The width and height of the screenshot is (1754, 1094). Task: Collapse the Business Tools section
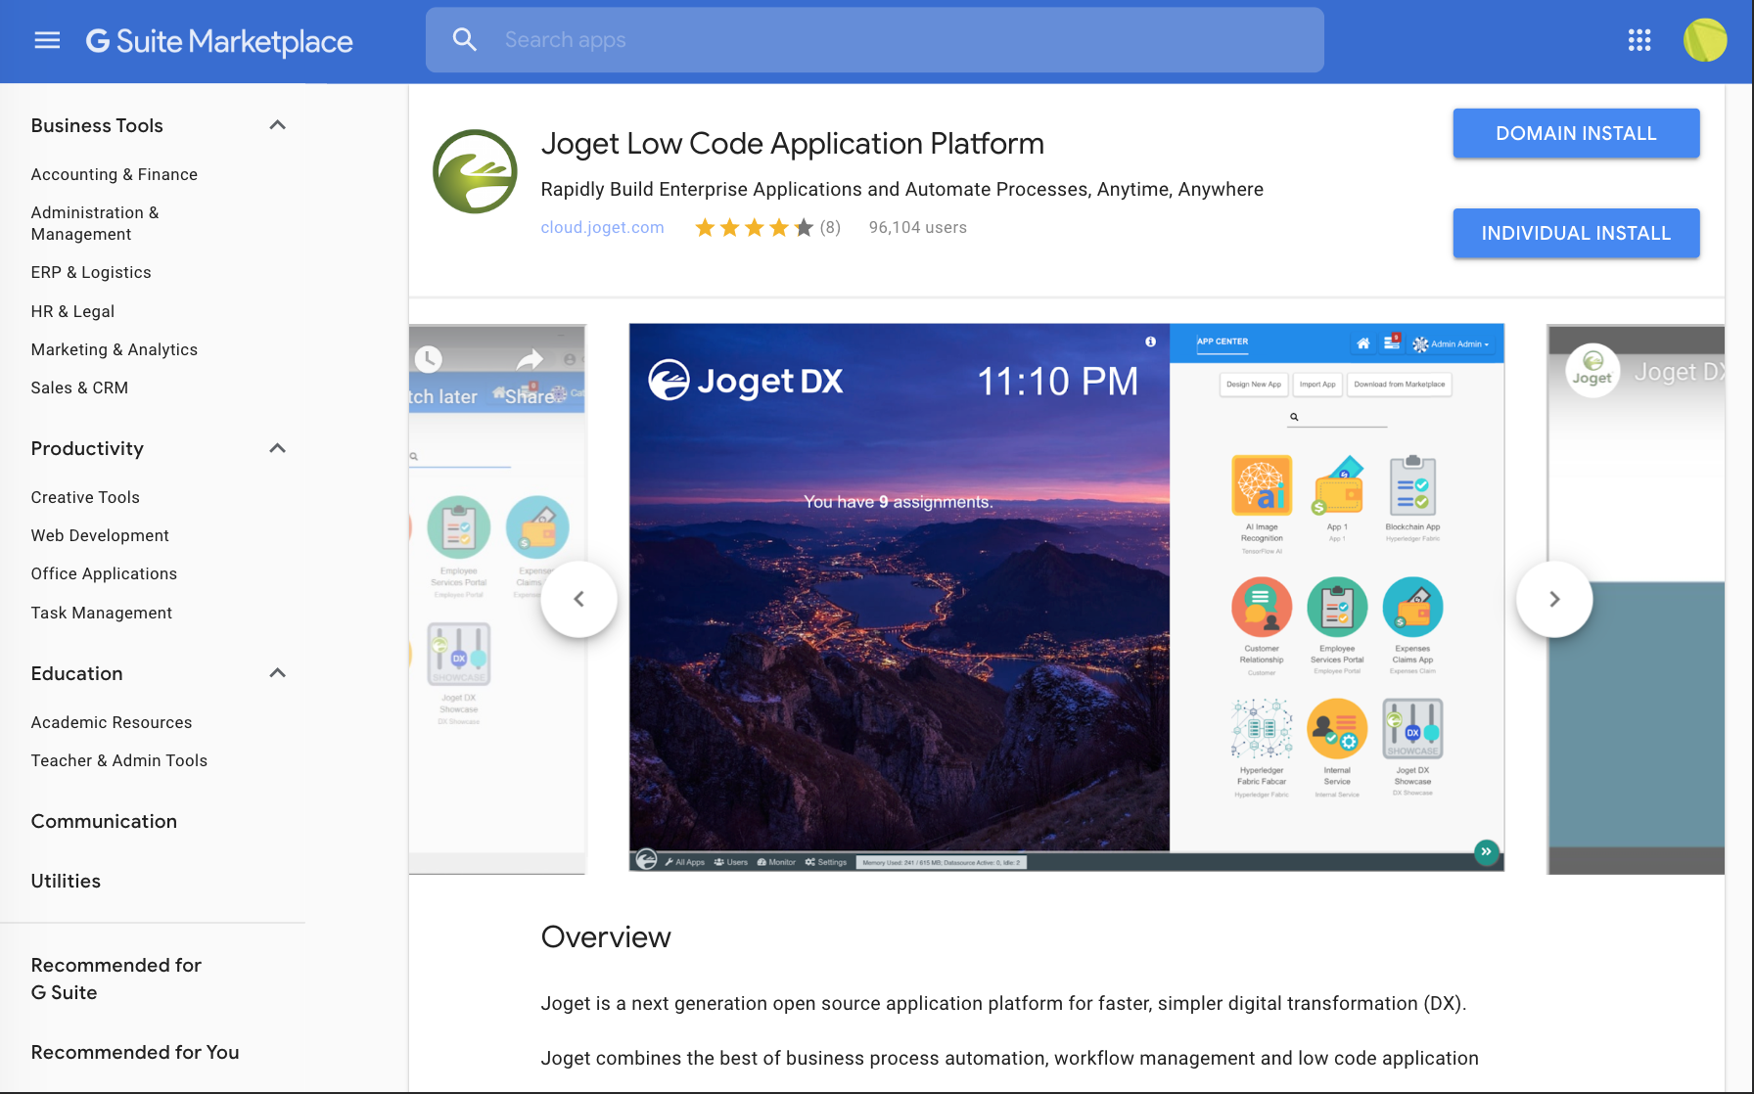pos(278,125)
